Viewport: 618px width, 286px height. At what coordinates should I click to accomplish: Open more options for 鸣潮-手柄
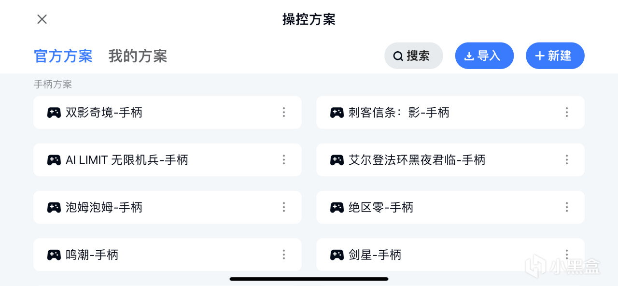point(283,254)
